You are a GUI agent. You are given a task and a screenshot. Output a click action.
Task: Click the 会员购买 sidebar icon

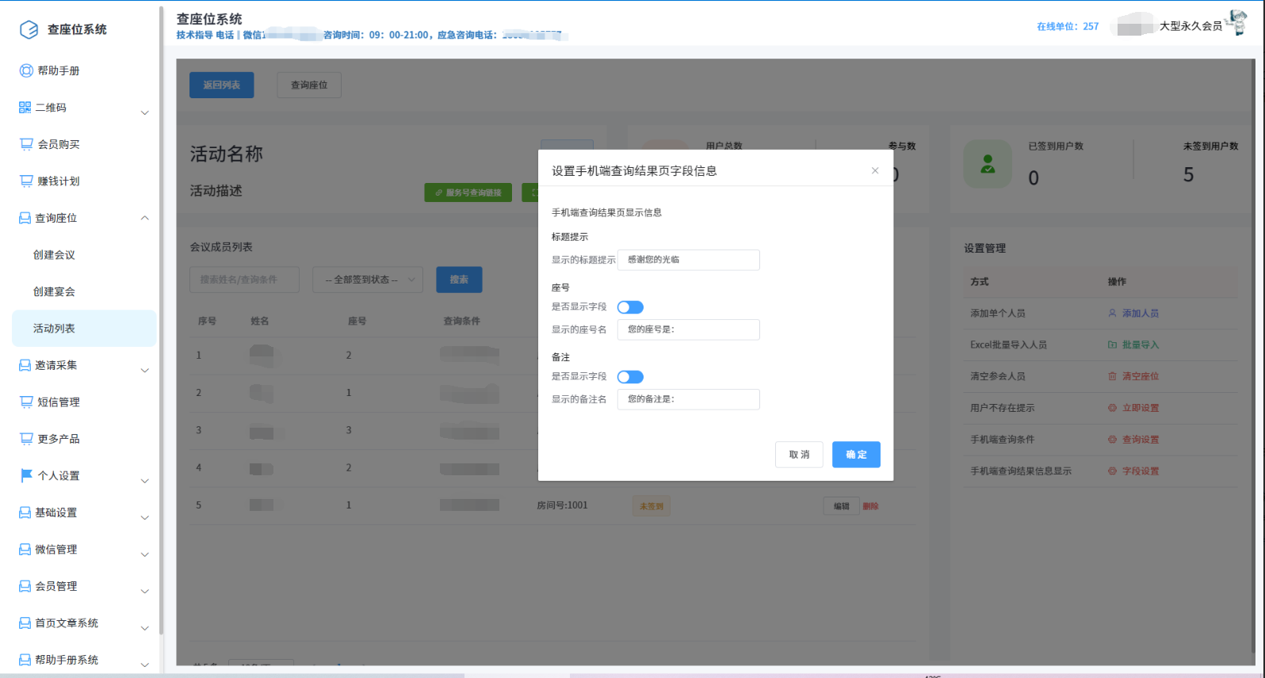(26, 144)
